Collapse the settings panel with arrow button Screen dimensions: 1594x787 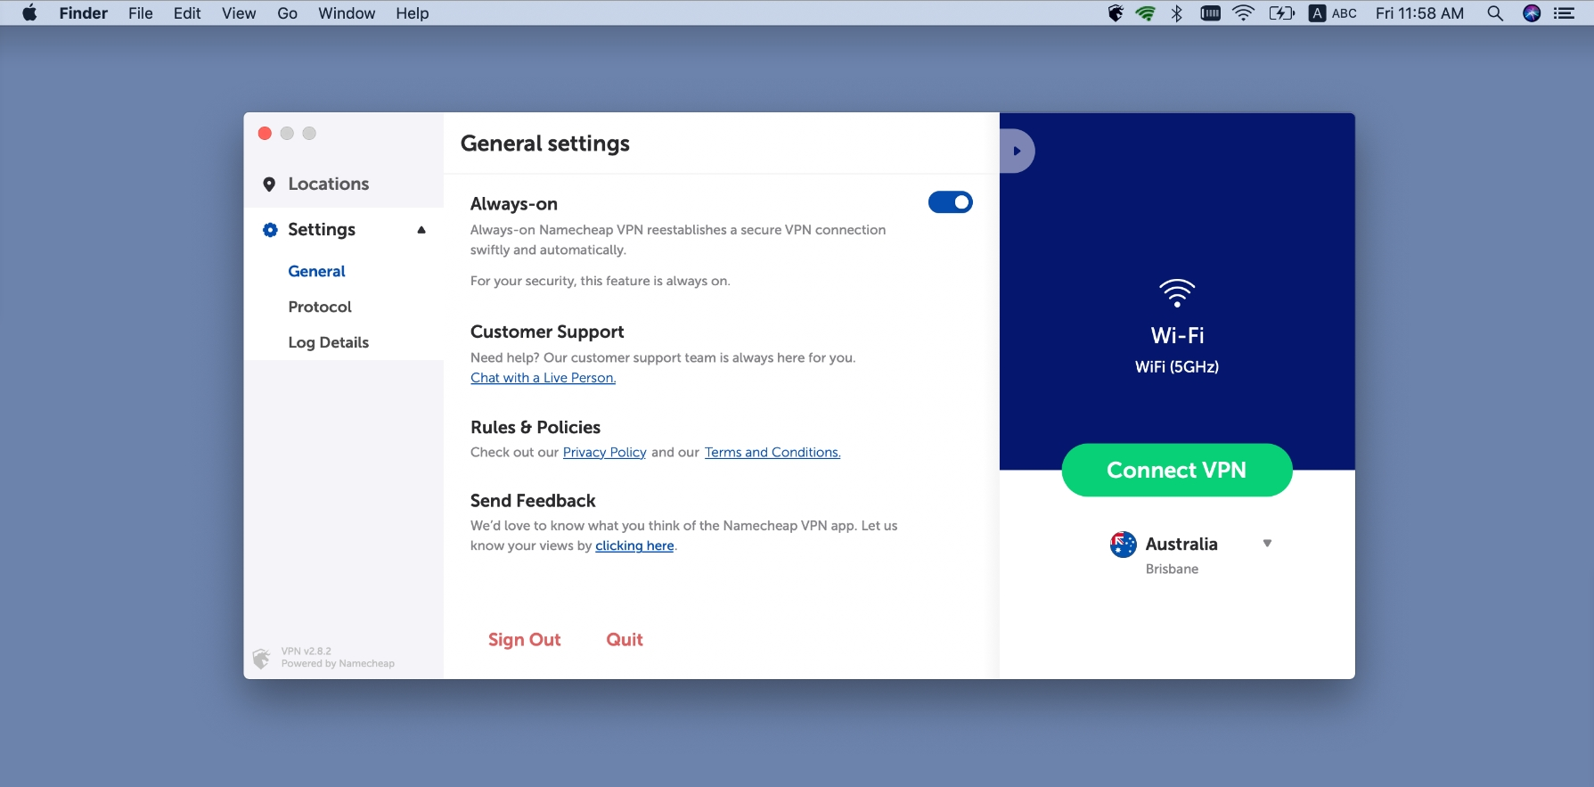pyautogui.click(x=1016, y=152)
